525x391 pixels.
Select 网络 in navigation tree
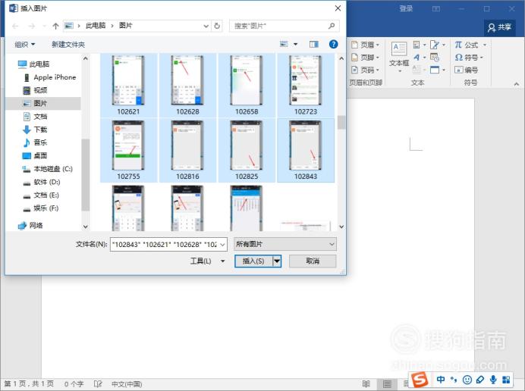[x=31, y=226]
